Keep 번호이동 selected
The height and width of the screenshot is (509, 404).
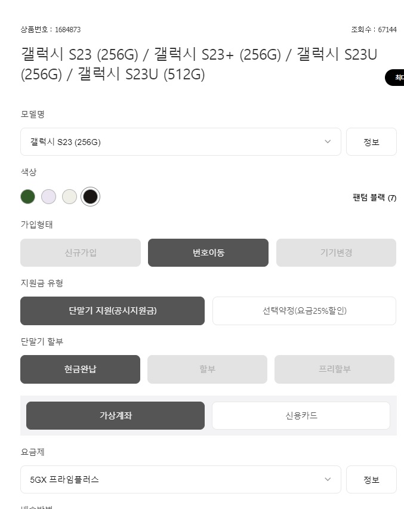click(208, 252)
